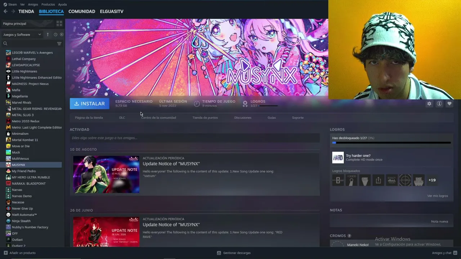Open Centro de la comunidad
461x259 pixels.
[158, 118]
